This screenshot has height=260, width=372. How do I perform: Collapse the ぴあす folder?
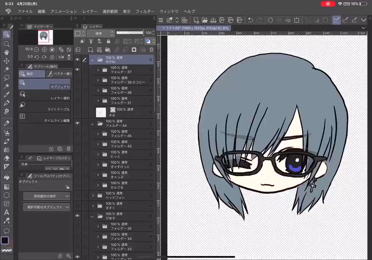pyautogui.click(x=92, y=216)
